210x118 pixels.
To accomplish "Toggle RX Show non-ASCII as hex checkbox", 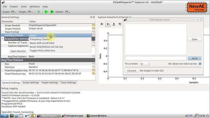I will [x=200, y=64].
